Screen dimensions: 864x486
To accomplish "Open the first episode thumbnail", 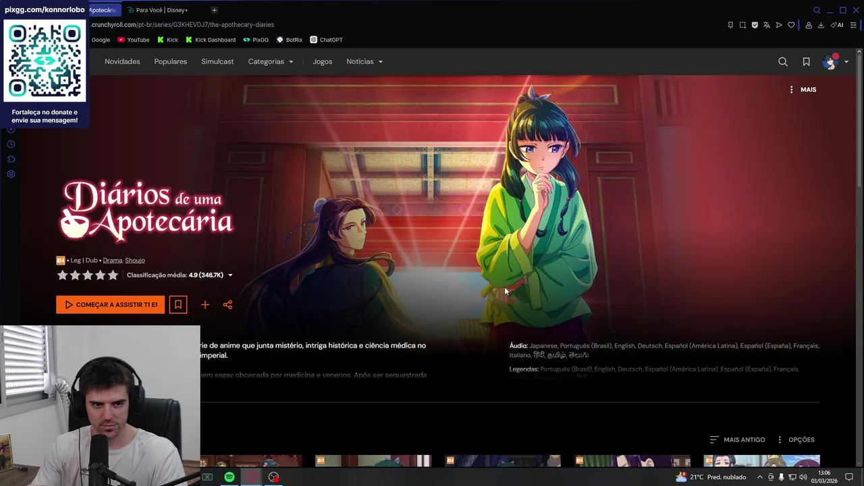I will (251, 461).
